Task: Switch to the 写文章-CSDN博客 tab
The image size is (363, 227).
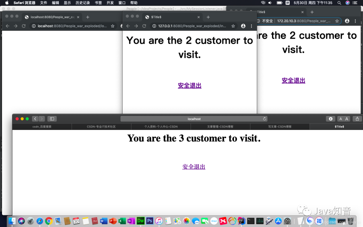Action: coord(280,127)
